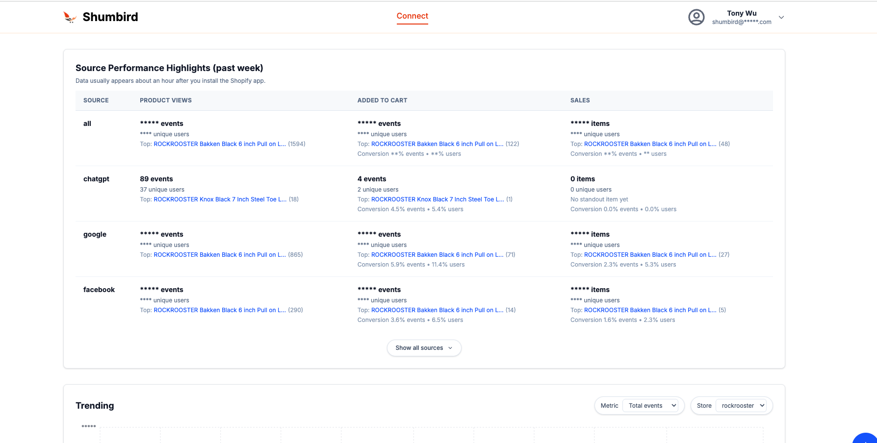Expand the account menu chevron next to Tony Wu
Image resolution: width=877 pixels, height=443 pixels.
[781, 17]
